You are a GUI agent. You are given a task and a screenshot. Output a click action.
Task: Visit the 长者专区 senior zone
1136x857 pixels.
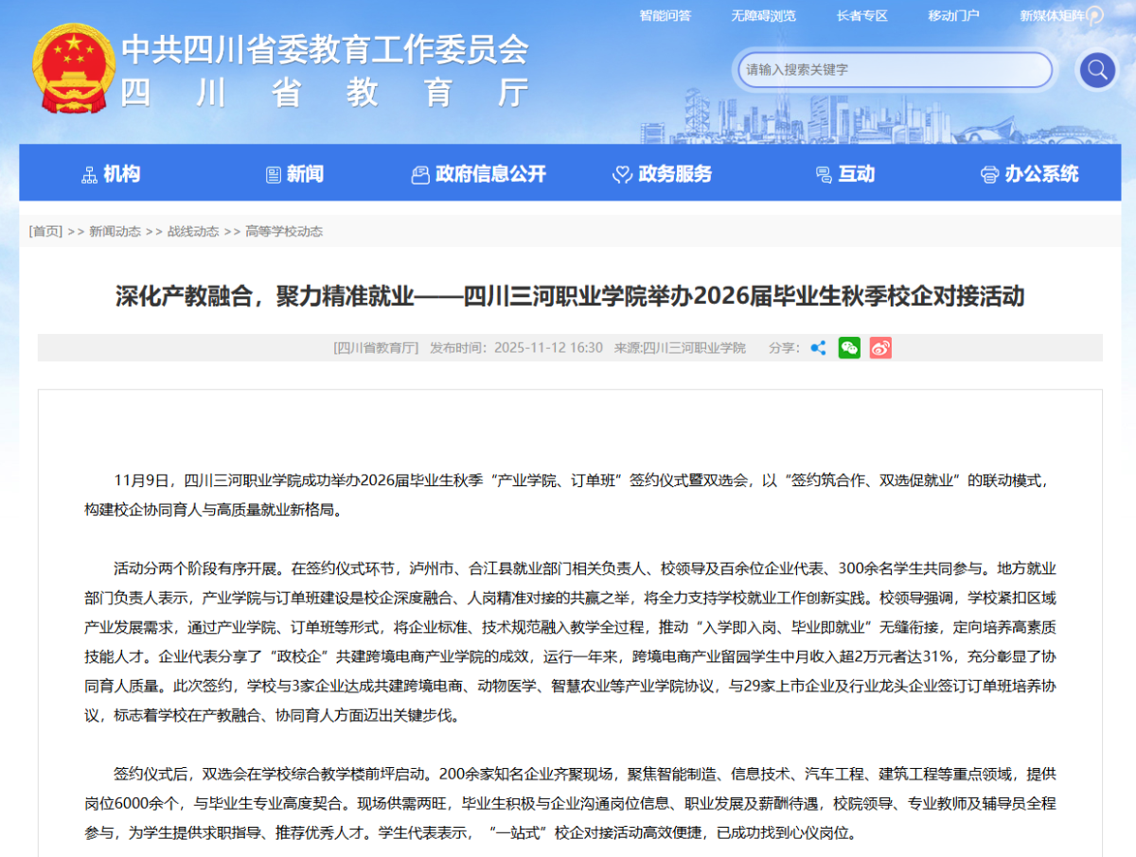tap(861, 15)
